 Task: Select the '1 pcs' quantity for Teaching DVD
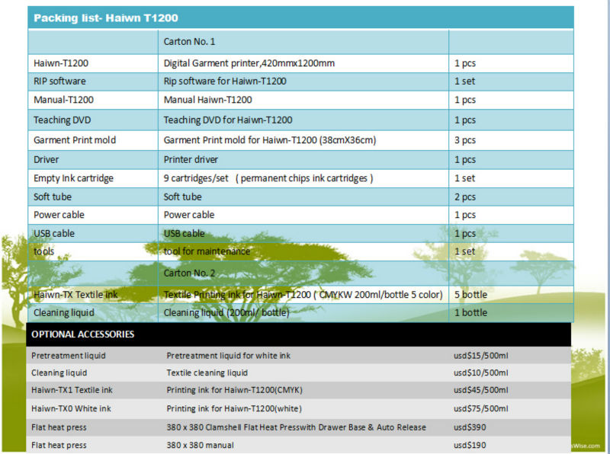pos(465,120)
